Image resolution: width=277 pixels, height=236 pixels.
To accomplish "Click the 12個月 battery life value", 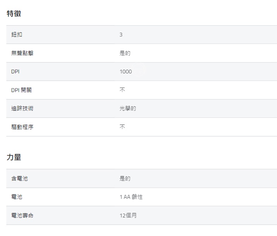I will 128,216.
